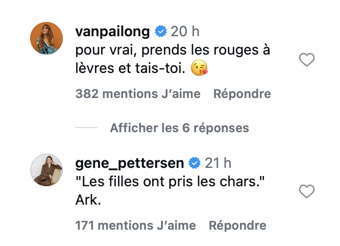Open the 21 h timestamp

218,163
